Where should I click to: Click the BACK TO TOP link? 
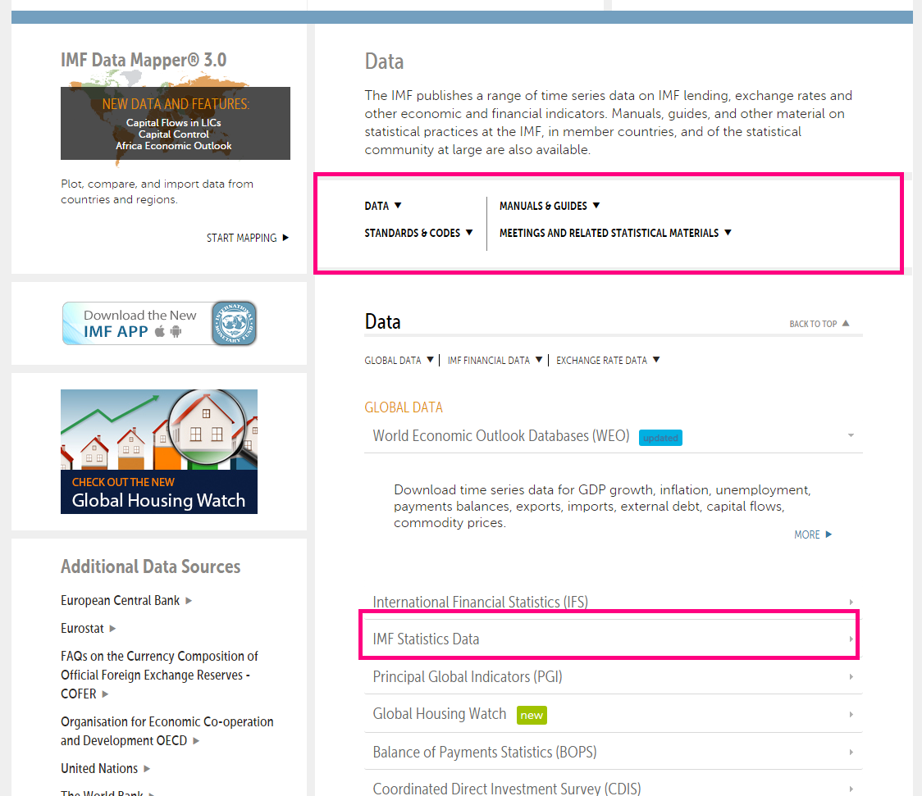(813, 324)
